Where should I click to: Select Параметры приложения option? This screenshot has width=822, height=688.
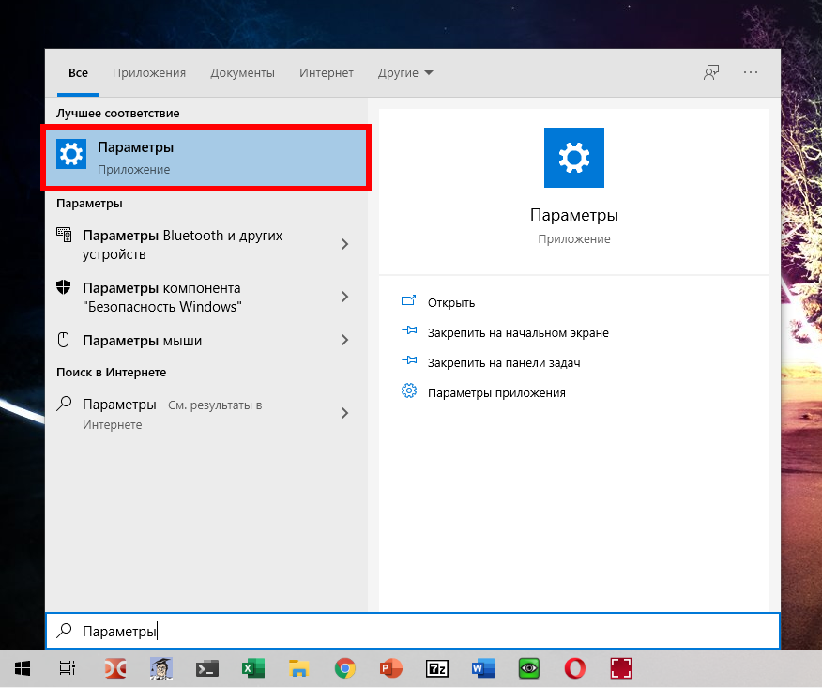tap(495, 392)
